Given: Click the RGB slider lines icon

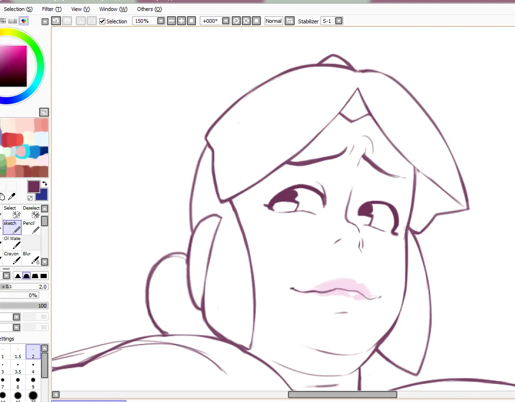Looking at the screenshot, I should [x=3, y=21].
